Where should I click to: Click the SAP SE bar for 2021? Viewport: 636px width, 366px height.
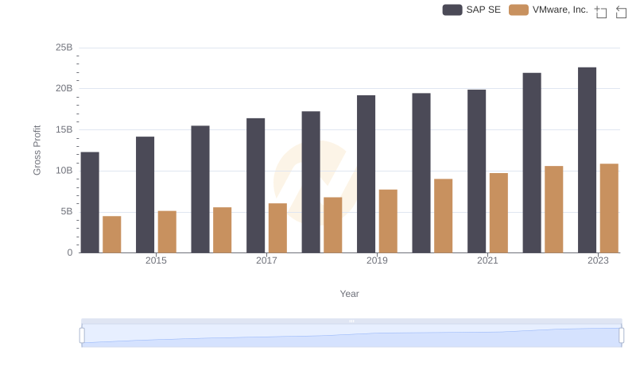476,171
